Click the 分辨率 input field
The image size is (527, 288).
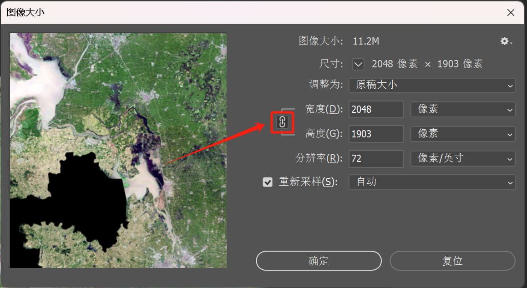point(376,159)
